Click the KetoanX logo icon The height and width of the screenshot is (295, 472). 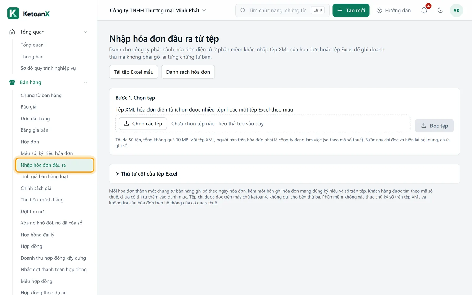pos(13,13)
